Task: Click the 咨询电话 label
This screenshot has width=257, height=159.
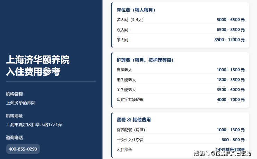Action: (14, 138)
